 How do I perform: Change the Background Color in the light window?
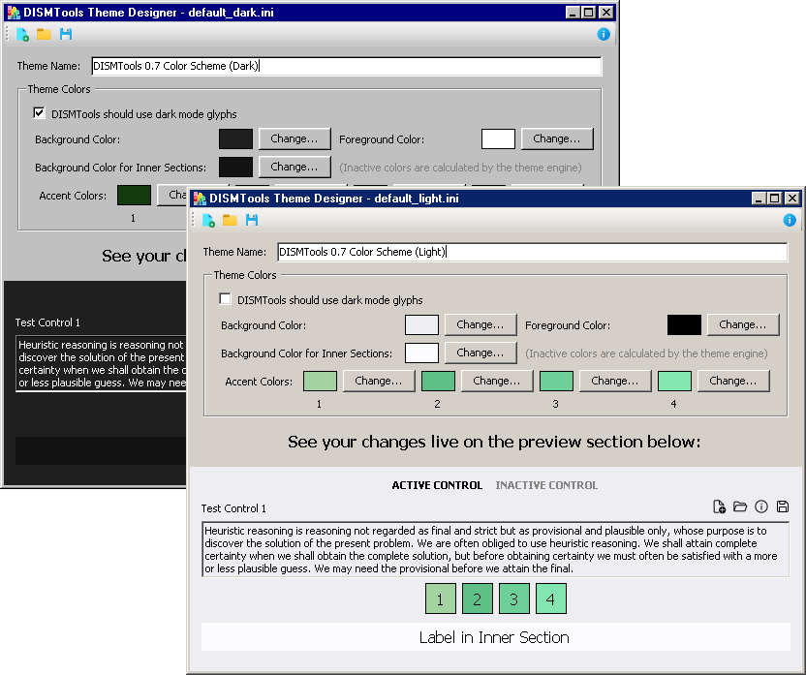(x=480, y=325)
